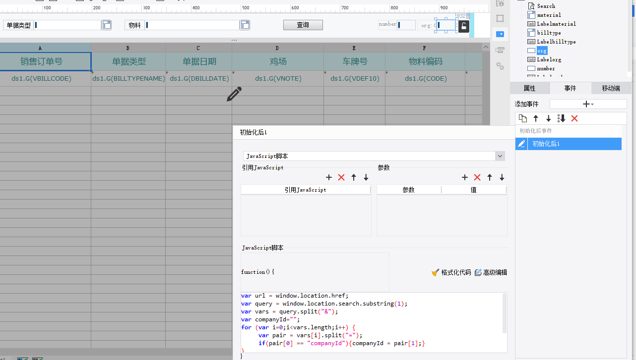
Task: Add a 引用JavaScript entry with plus icon
Action: pos(329,177)
